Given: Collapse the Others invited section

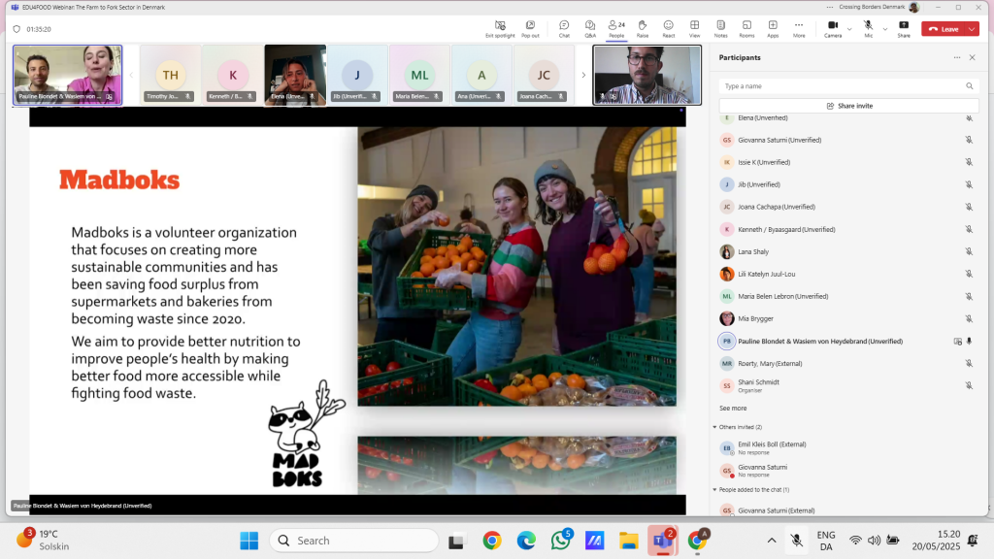Looking at the screenshot, I should (x=714, y=427).
